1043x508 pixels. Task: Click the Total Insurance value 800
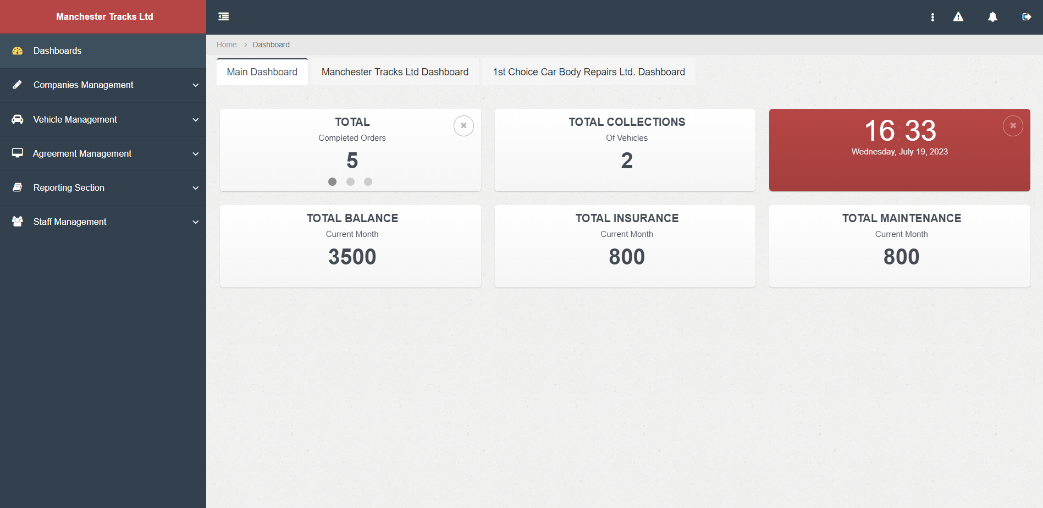[627, 257]
